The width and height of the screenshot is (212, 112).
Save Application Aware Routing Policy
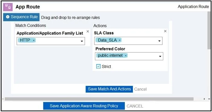pyautogui.click(x=84, y=106)
